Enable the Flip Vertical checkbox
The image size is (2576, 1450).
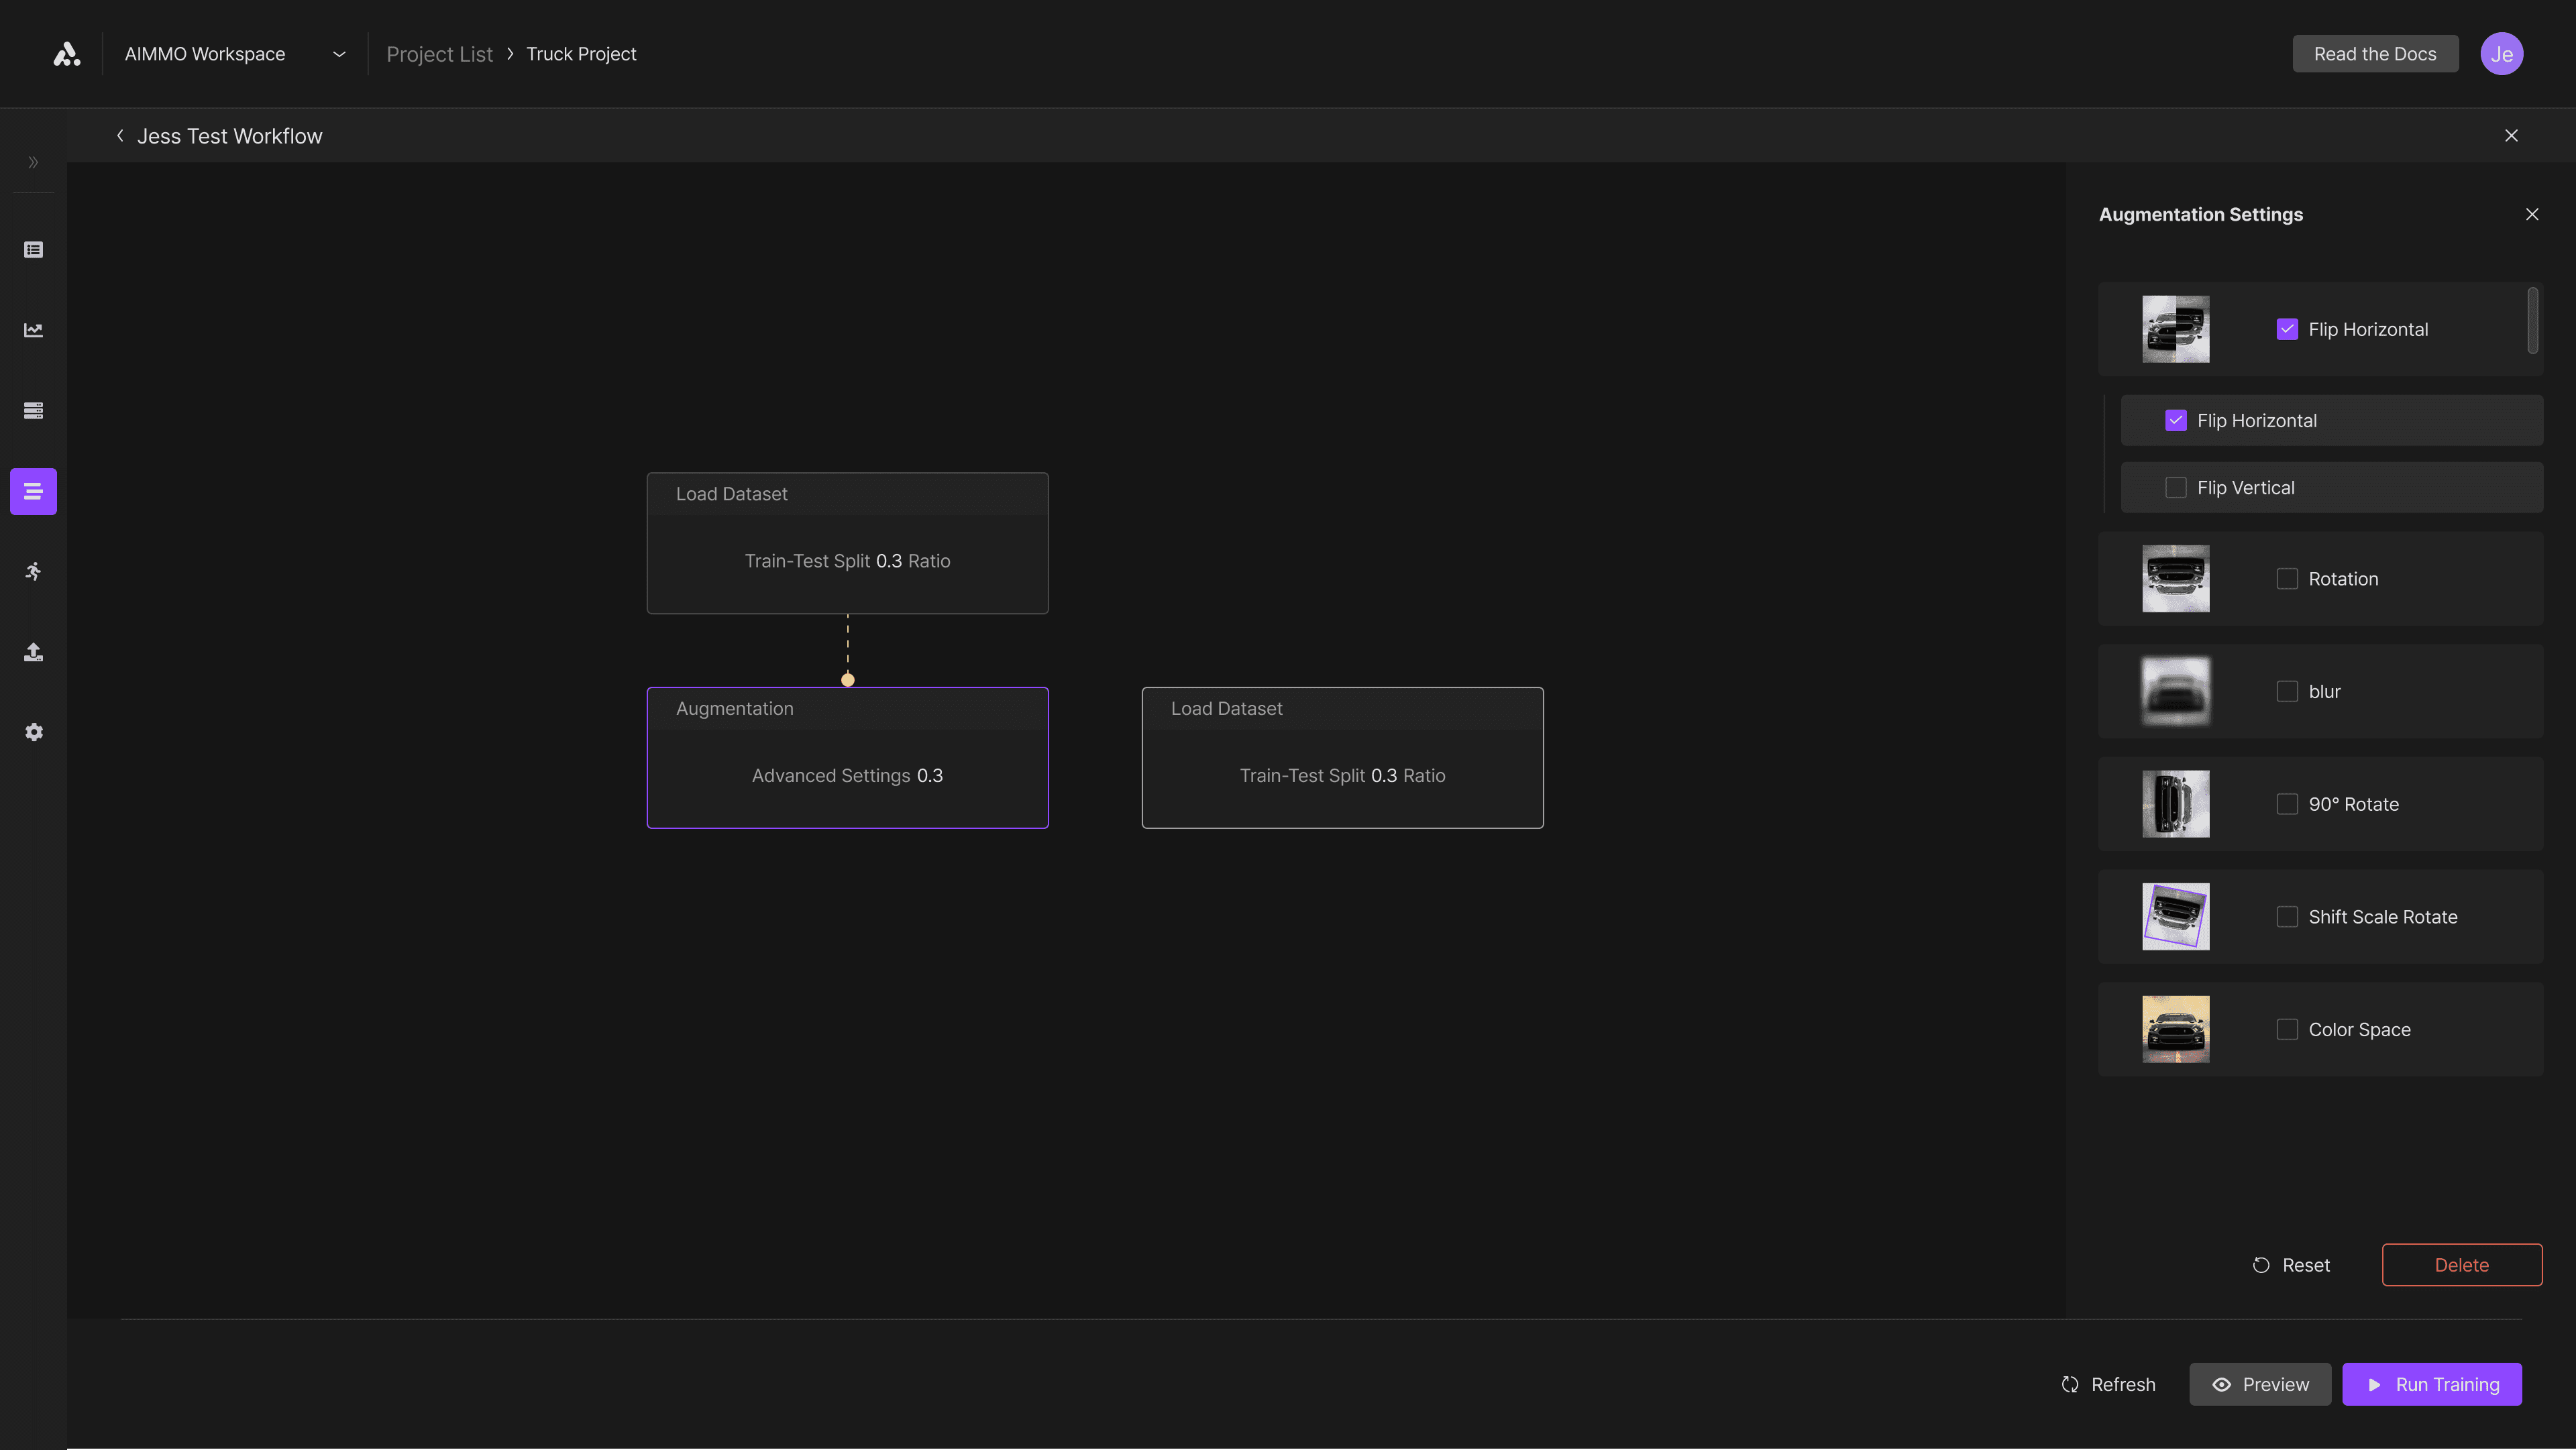2175,488
